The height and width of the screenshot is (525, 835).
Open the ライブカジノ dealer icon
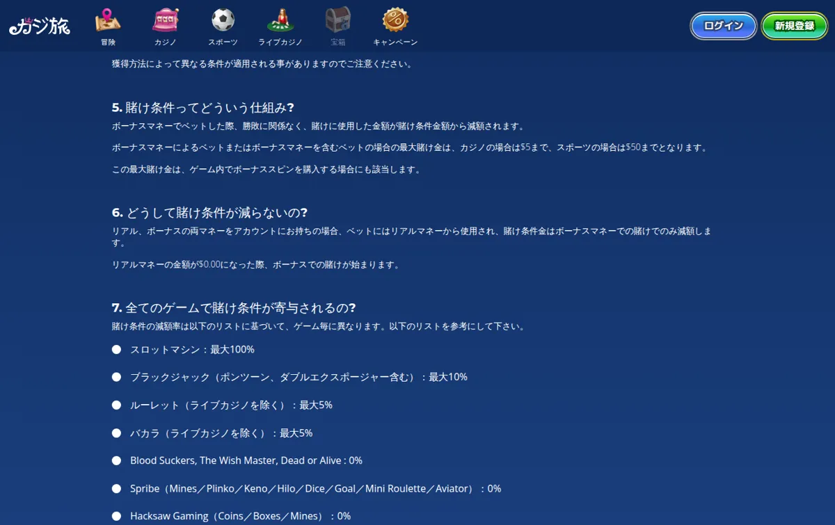tap(280, 20)
